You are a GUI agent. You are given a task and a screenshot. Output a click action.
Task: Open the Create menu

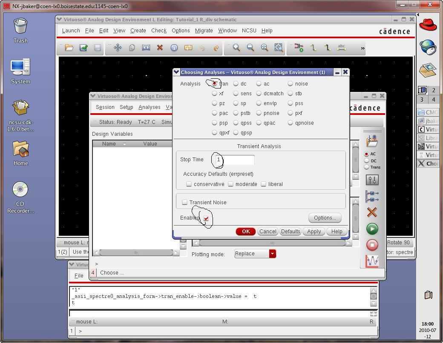(x=138, y=31)
